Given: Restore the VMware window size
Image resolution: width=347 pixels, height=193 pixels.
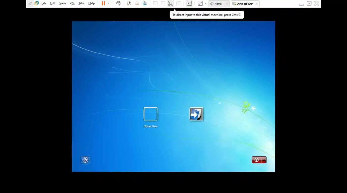Looking at the screenshot, I should pyautogui.click(x=309, y=4).
